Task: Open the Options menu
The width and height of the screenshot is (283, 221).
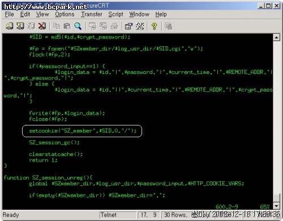Action: tap(65, 14)
